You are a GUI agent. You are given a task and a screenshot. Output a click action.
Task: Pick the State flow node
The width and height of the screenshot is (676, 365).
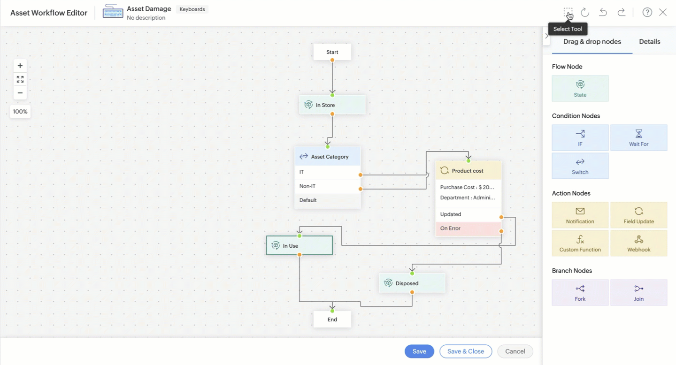point(580,88)
